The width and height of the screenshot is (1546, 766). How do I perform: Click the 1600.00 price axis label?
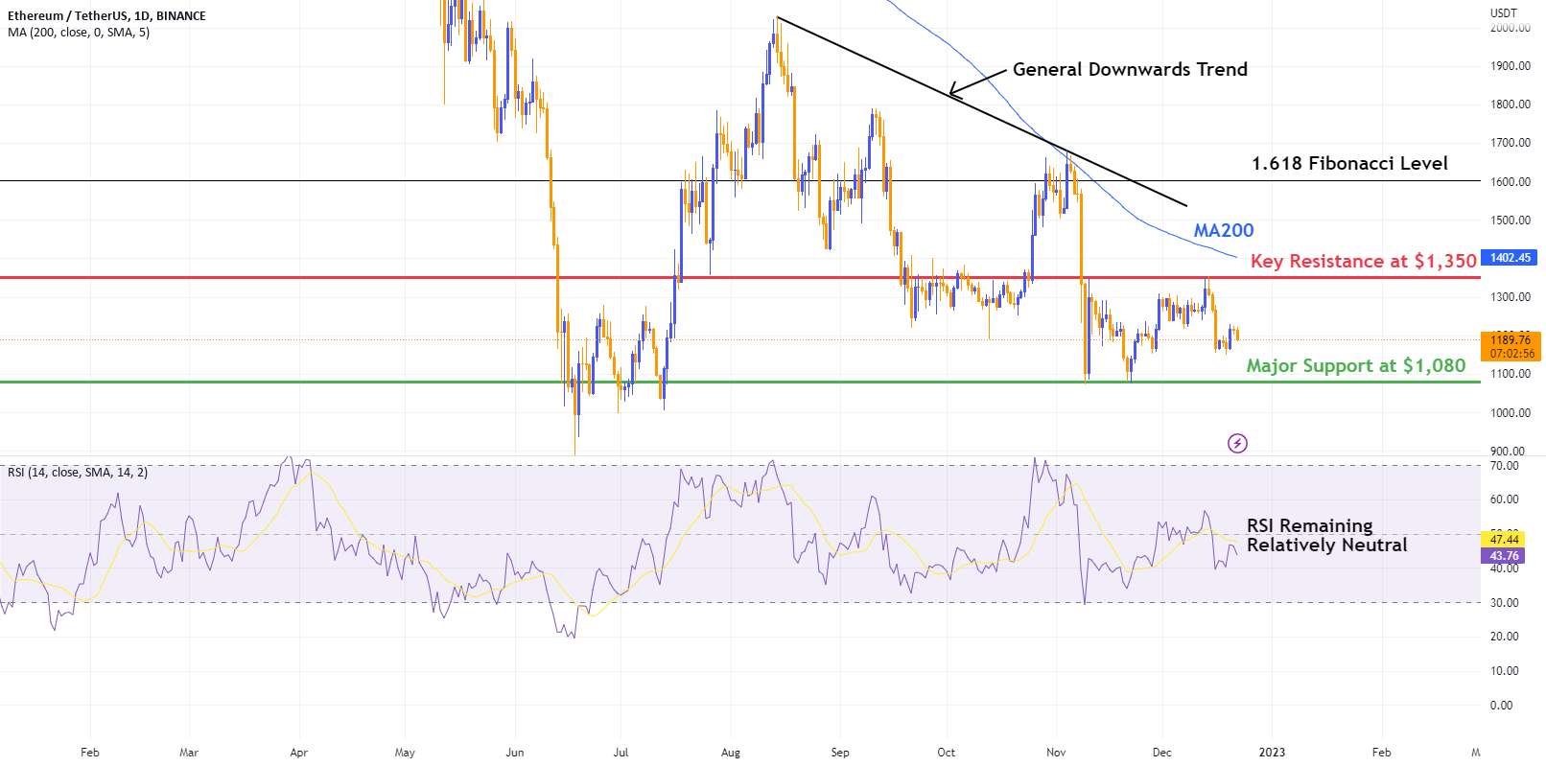click(x=1511, y=182)
